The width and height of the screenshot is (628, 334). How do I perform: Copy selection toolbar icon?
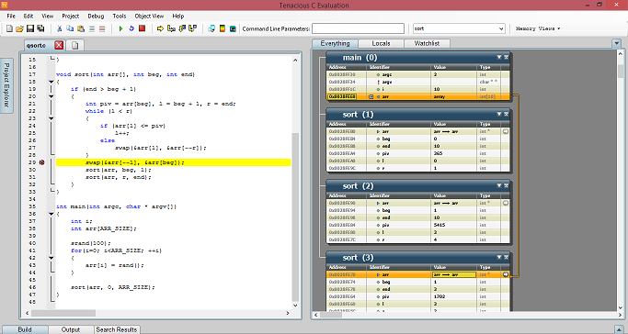point(70,28)
